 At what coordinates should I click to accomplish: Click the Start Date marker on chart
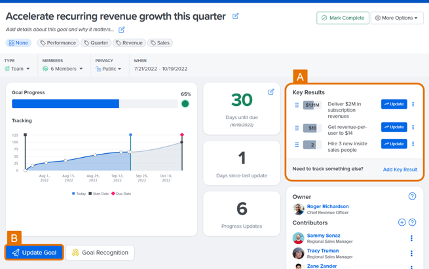(x=25, y=135)
